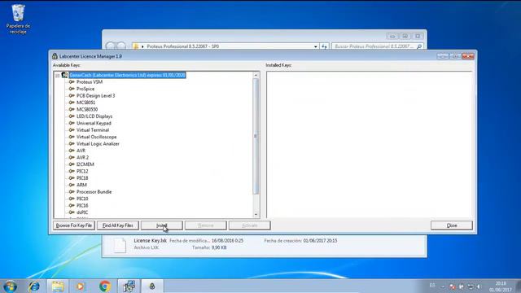Click the volume icon in system tray

click(x=479, y=286)
